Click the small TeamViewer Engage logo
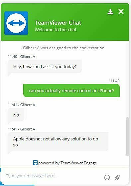The width and height of the screenshot is (131, 186). click(x=35, y=163)
